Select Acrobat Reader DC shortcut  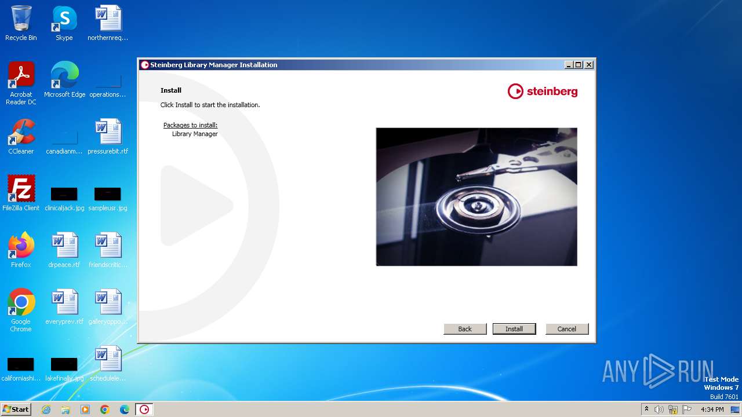tap(21, 83)
